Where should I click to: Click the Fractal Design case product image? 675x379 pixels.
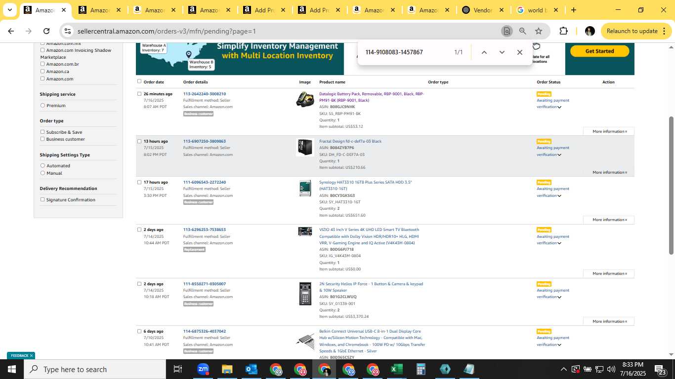click(x=305, y=147)
